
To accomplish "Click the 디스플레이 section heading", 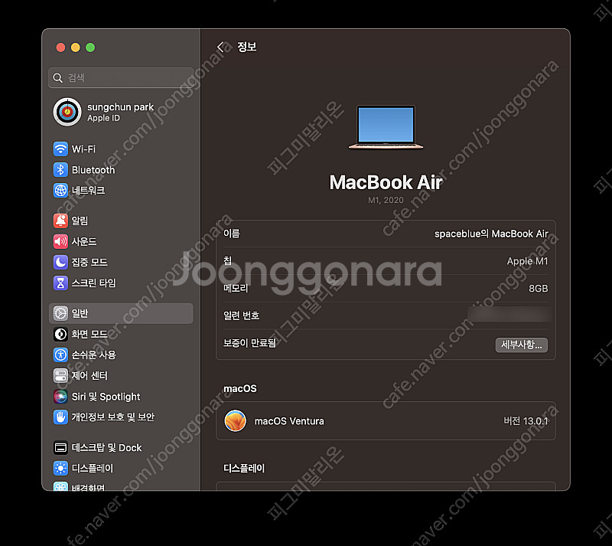I will tap(244, 468).
